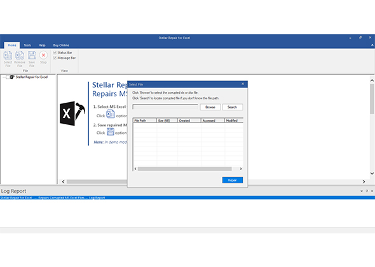Close the Log Report panel

(372, 191)
